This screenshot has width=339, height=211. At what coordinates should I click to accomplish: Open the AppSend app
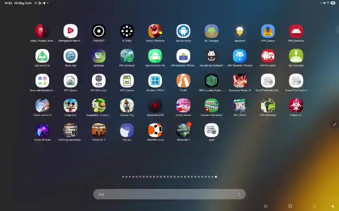point(240,31)
